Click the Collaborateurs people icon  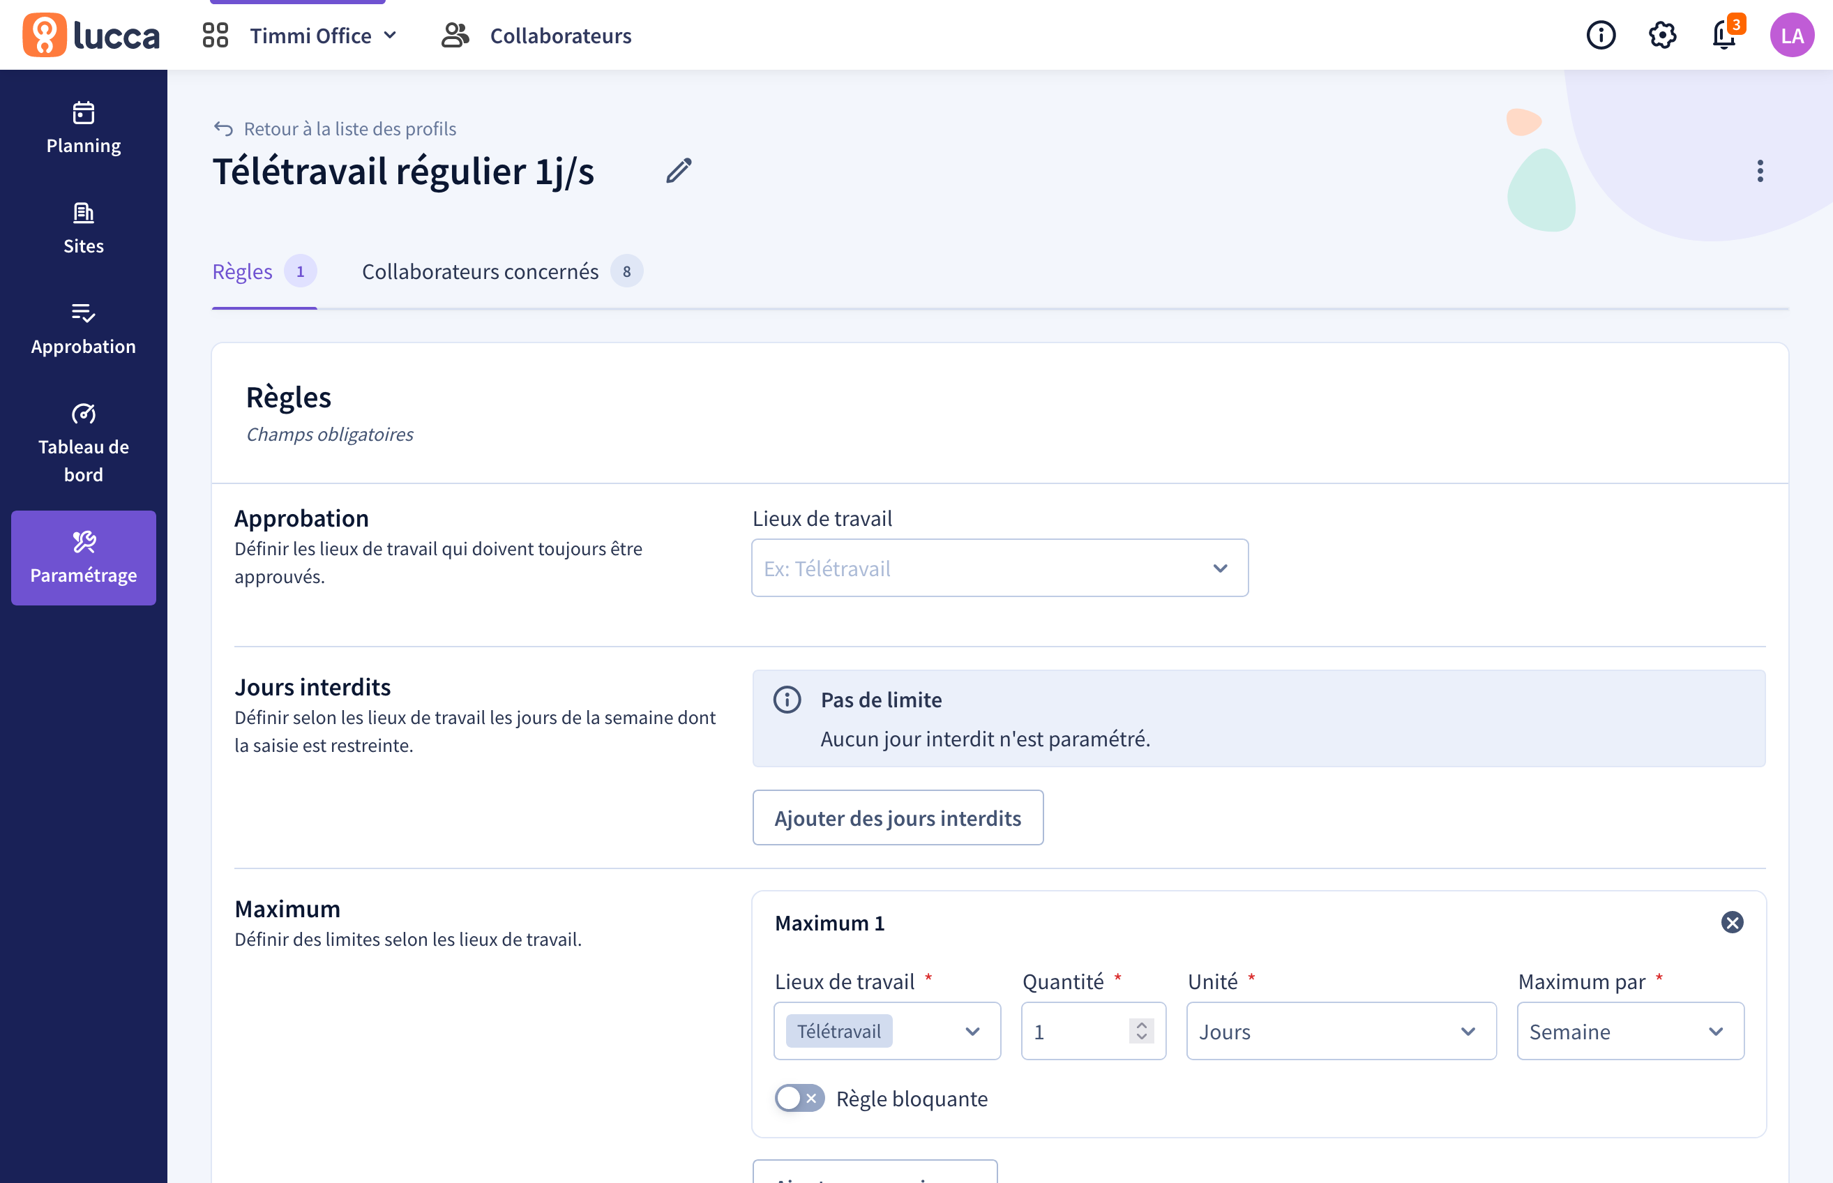[x=455, y=36]
